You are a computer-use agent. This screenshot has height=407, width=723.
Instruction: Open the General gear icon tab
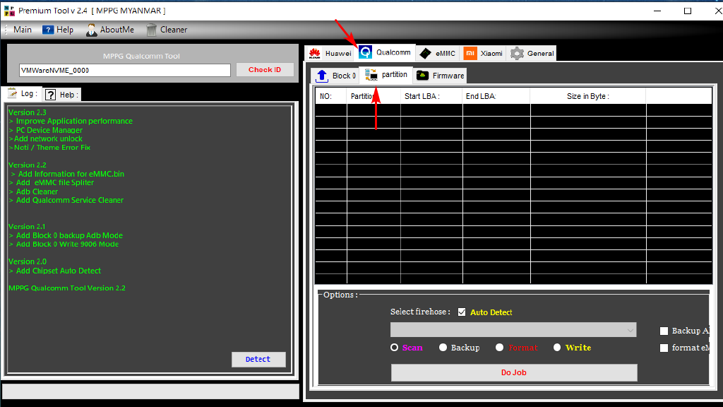(x=518, y=53)
